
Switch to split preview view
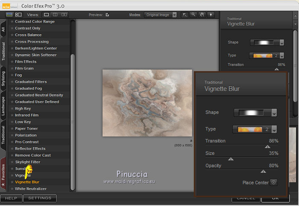point(56,15)
